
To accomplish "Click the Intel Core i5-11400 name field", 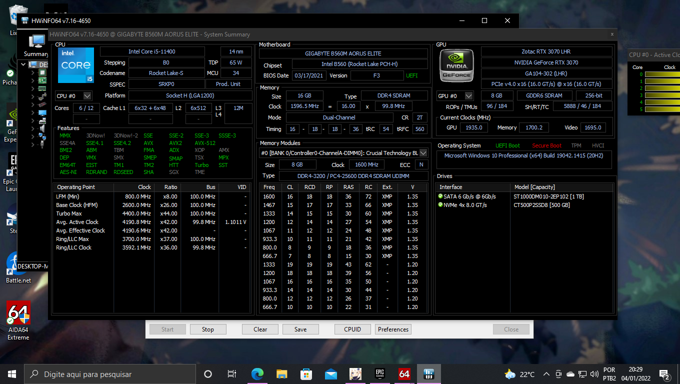I will pyautogui.click(x=152, y=51).
